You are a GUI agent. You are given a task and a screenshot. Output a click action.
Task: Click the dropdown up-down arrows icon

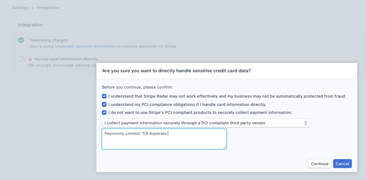coord(305,123)
